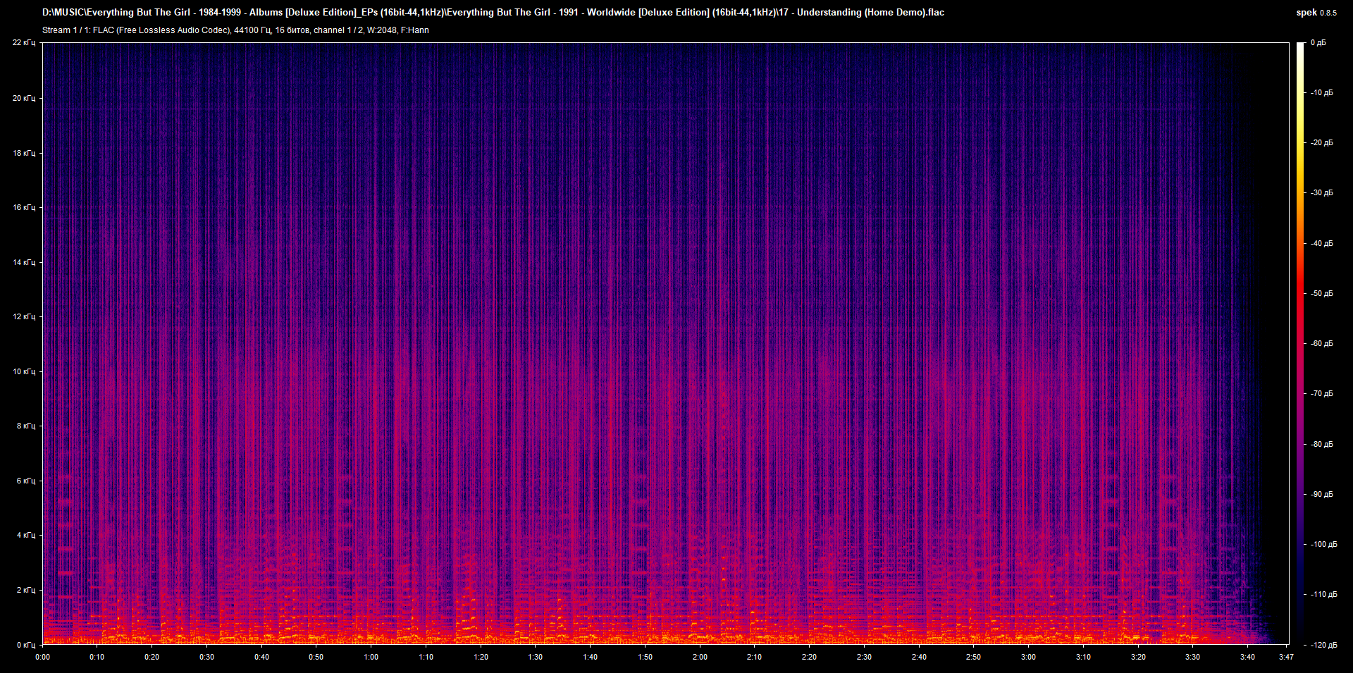Click the '2 кГц' frequency label
The image size is (1353, 673).
click(x=25, y=590)
